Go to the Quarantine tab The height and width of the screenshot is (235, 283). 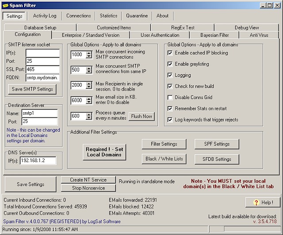click(x=137, y=16)
